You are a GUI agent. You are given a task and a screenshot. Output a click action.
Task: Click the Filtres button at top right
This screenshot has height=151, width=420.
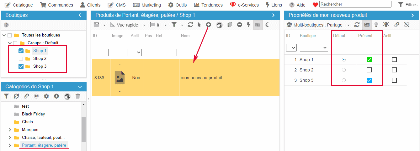click(407, 5)
